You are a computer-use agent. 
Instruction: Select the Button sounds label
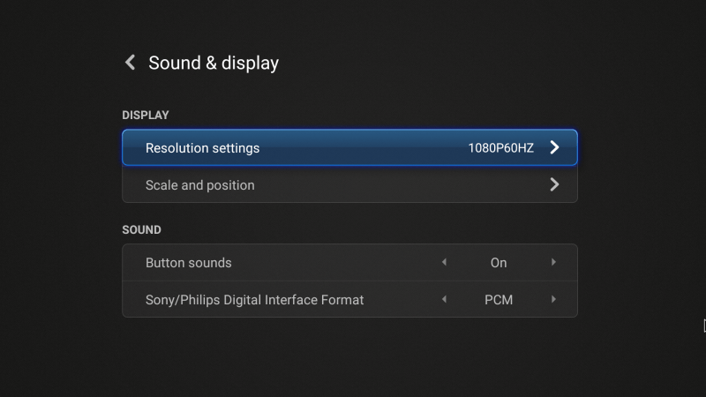pyautogui.click(x=188, y=263)
